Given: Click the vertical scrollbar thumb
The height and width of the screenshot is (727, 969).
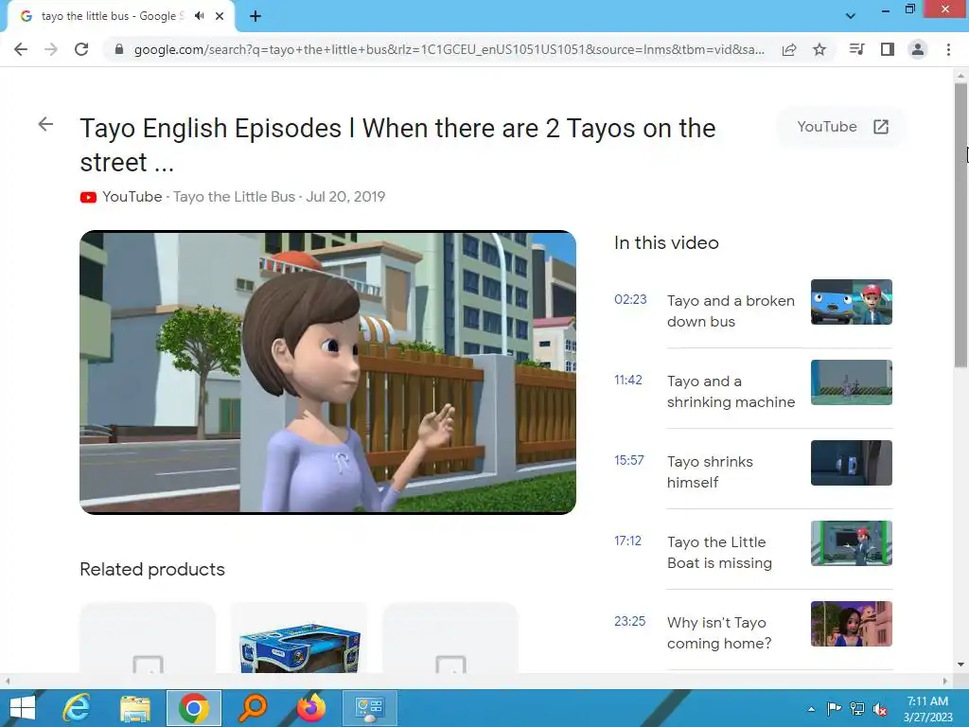Looking at the screenshot, I should coord(960,225).
